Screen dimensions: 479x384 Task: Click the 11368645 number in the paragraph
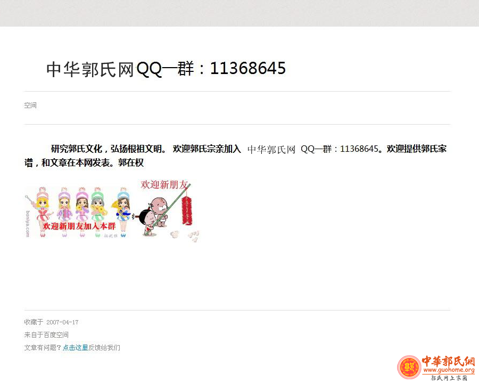click(359, 149)
